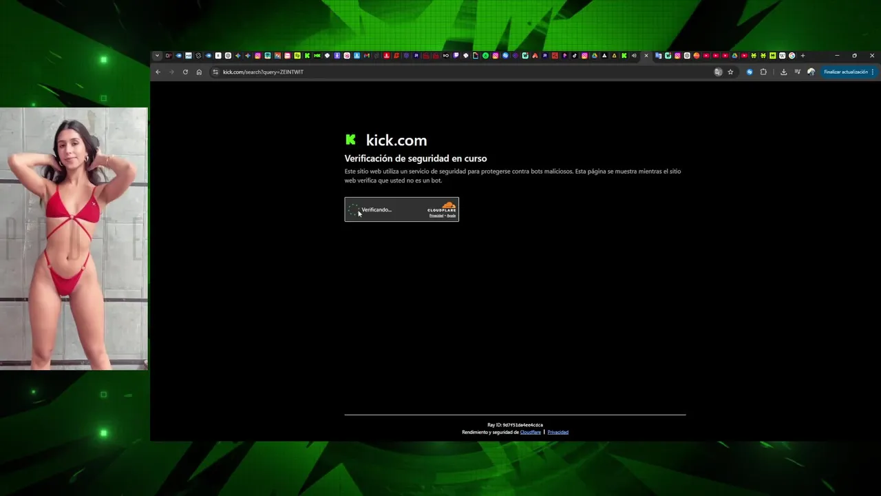Click the Cloudflare logo in widget
This screenshot has width=881, height=496.
(442, 207)
